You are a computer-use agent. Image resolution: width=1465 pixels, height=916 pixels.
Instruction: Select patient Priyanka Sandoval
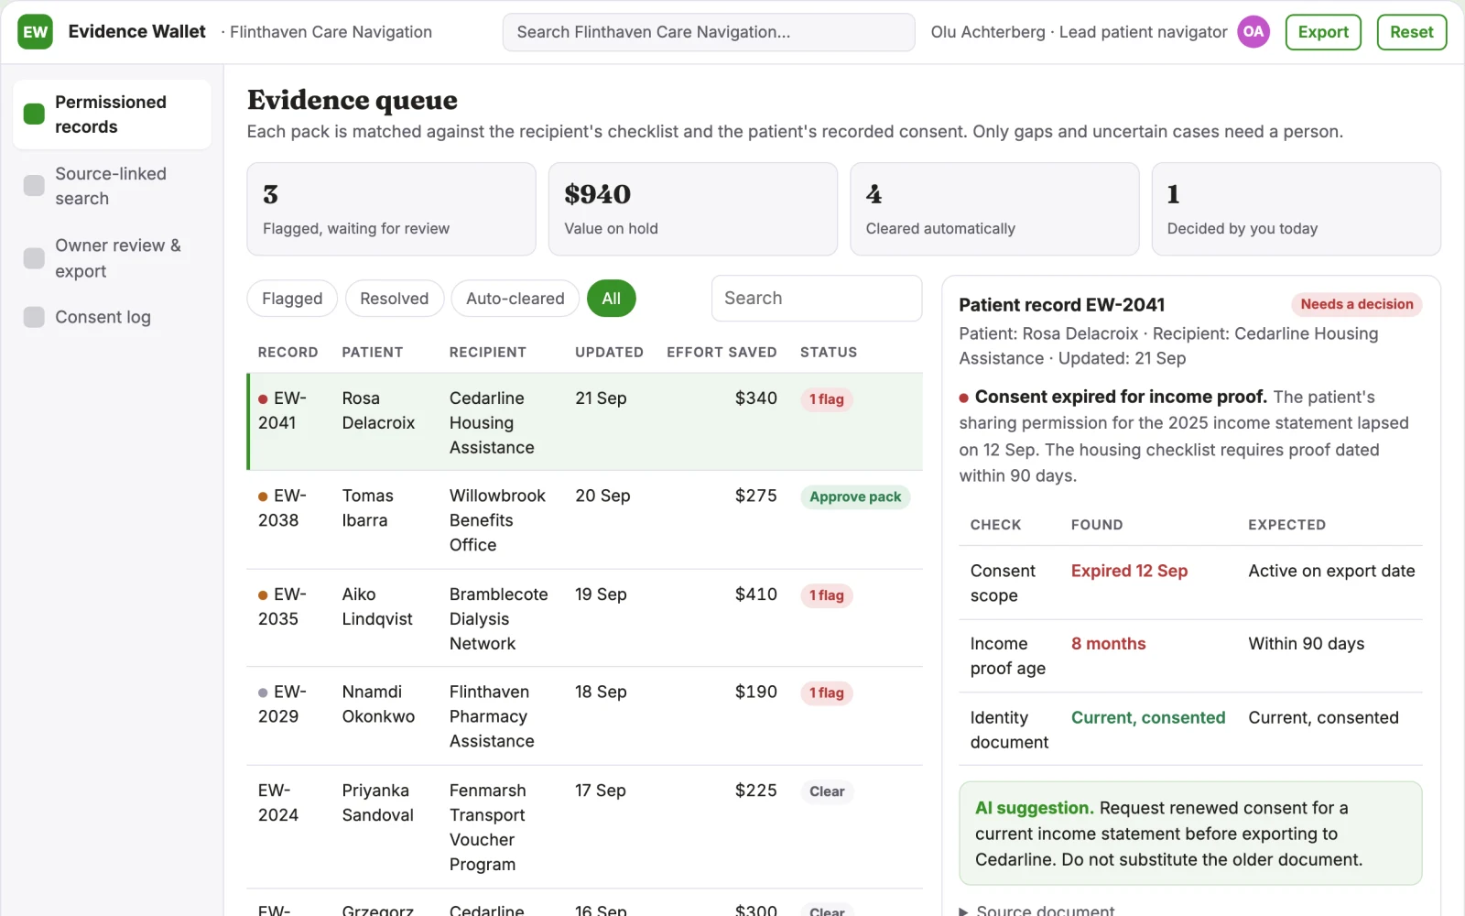pyautogui.click(x=378, y=802)
